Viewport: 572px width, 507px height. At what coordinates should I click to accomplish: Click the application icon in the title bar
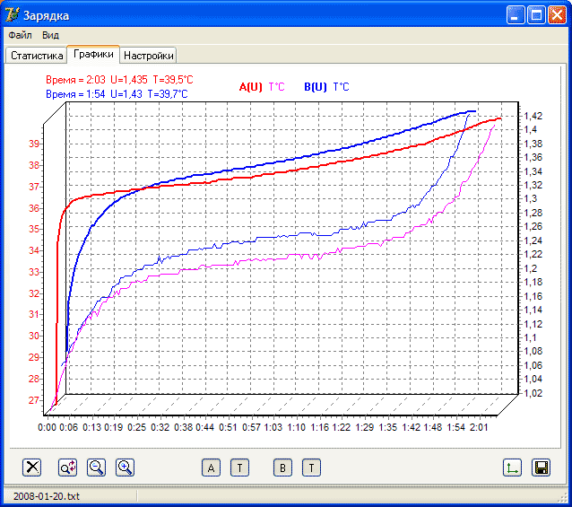tap(11, 15)
